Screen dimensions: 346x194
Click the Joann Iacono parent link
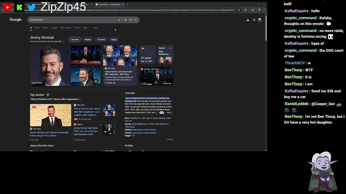pyautogui.click(x=138, y=133)
